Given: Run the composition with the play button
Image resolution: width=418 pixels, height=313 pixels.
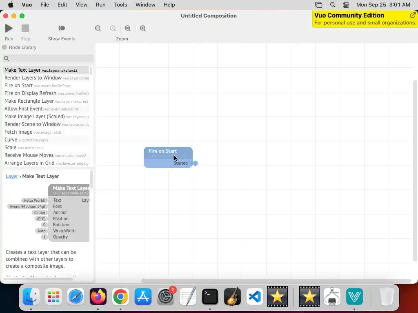Looking at the screenshot, I should tap(9, 28).
